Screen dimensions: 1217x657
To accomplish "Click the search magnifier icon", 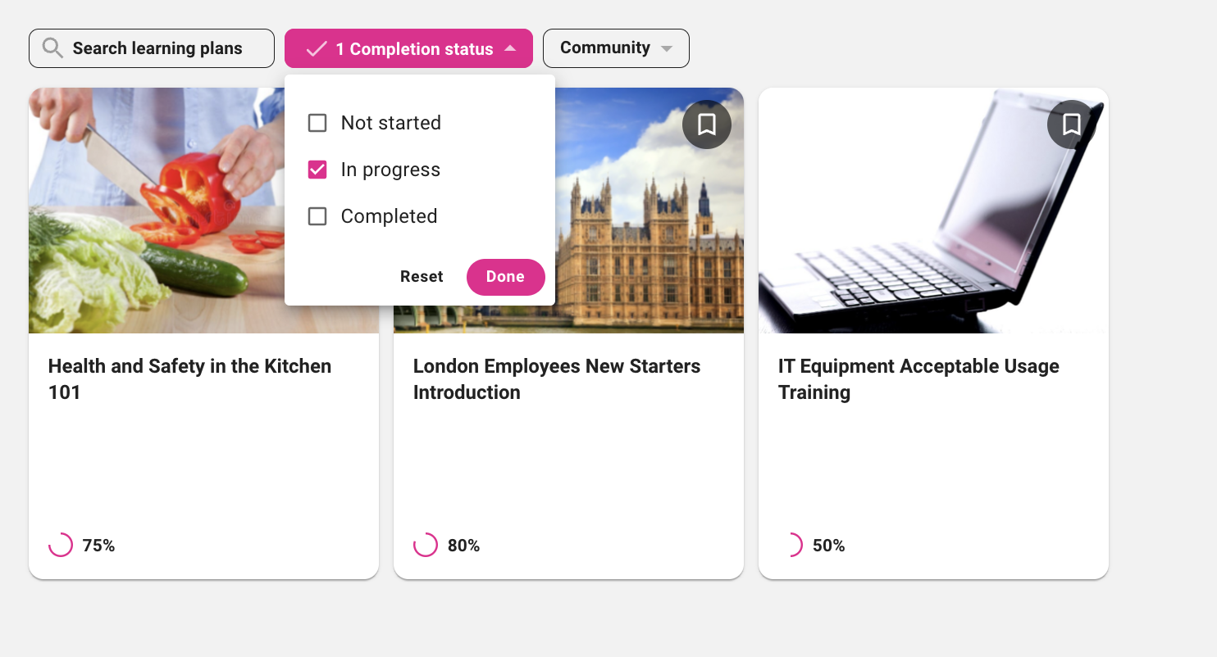I will click(x=52, y=48).
